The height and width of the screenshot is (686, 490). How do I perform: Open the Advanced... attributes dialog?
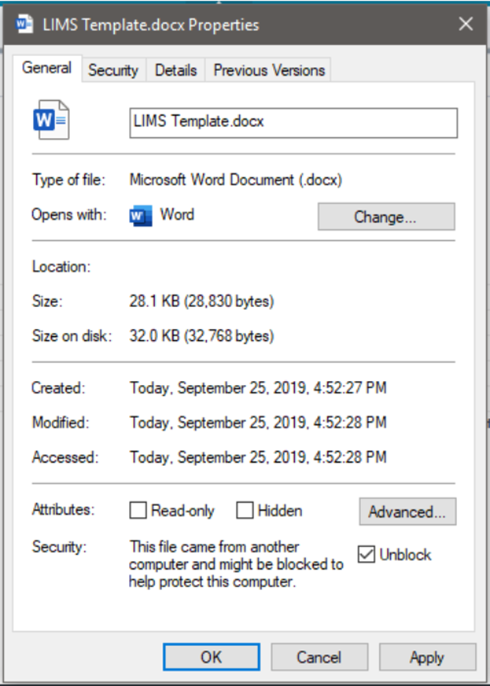407,511
